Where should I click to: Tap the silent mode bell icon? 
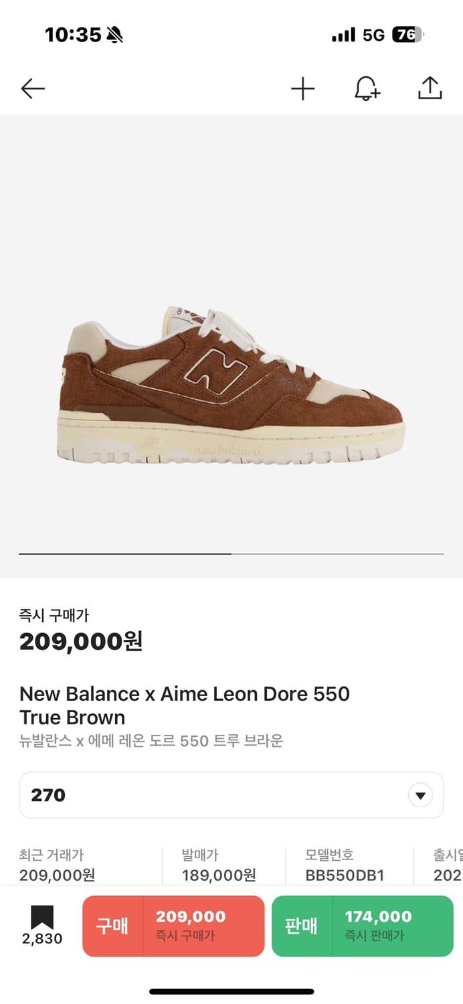[x=115, y=35]
